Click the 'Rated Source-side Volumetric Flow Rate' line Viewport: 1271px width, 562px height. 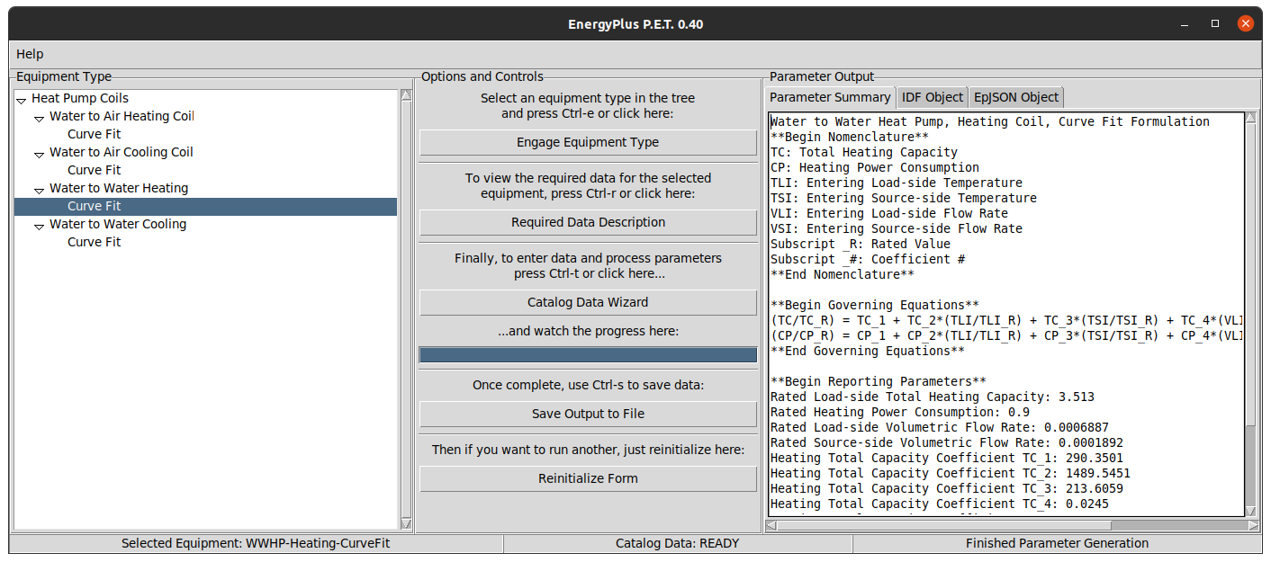[947, 442]
